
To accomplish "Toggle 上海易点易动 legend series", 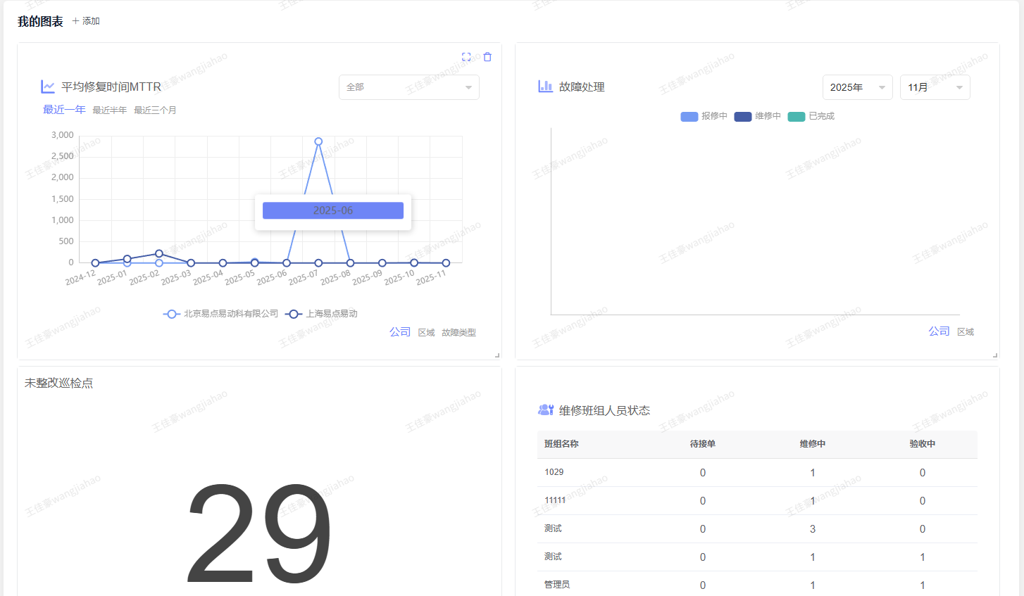I will 322,314.
